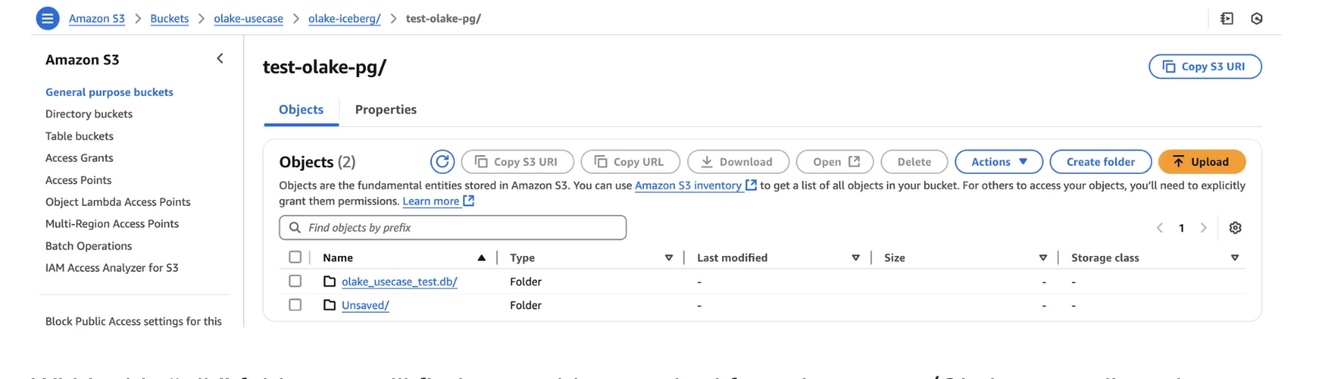
Task: Click the Upload button
Action: coord(1201,162)
